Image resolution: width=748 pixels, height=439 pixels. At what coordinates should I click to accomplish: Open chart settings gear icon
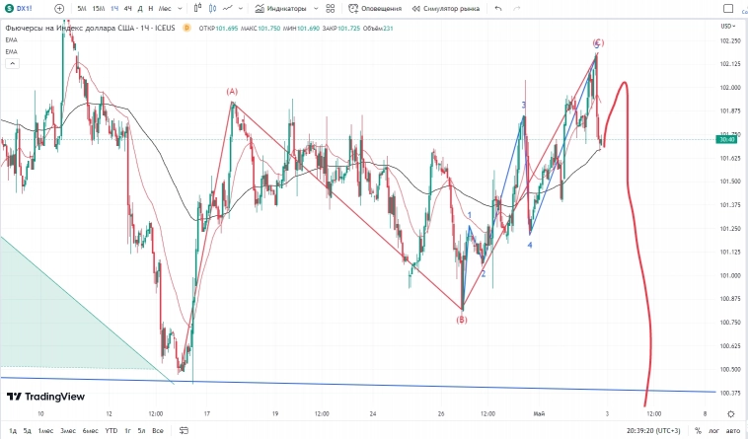click(731, 414)
